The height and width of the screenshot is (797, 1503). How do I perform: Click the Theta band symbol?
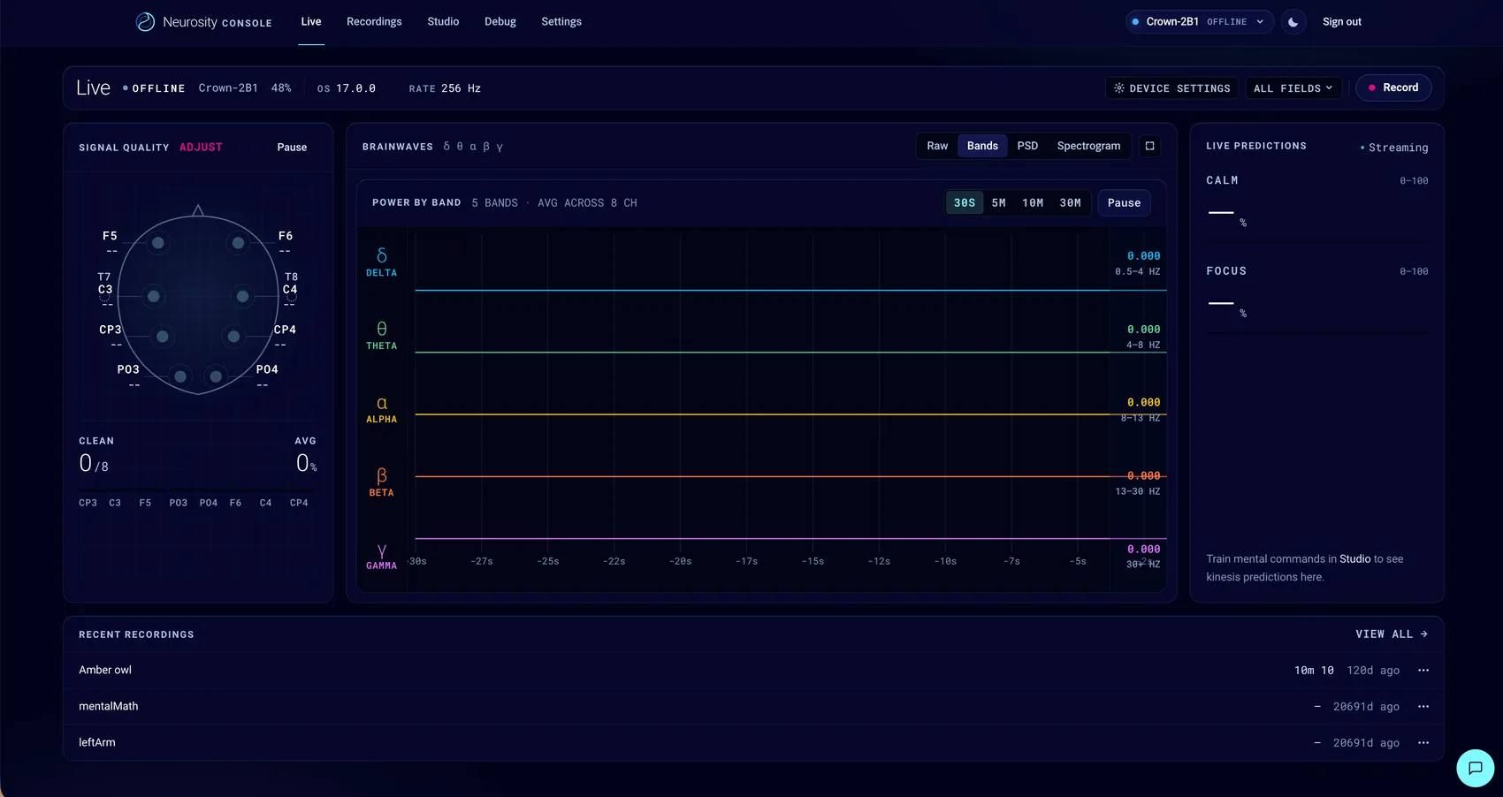(x=382, y=329)
